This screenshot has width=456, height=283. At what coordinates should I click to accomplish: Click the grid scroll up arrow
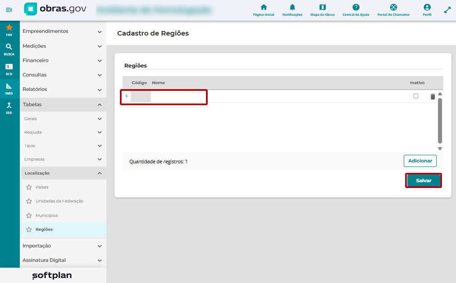(x=440, y=94)
